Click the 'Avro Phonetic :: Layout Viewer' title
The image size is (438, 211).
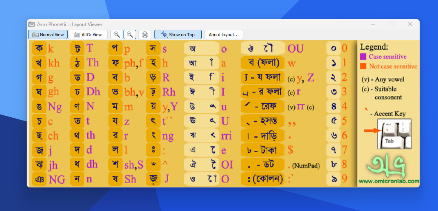pyautogui.click(x=70, y=24)
